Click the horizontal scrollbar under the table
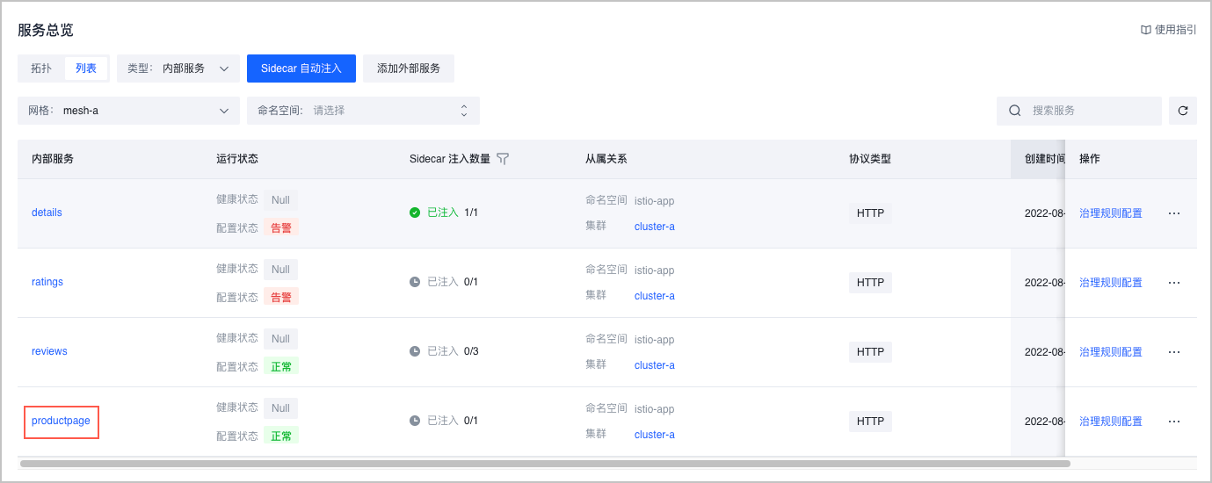The image size is (1212, 483). [545, 463]
